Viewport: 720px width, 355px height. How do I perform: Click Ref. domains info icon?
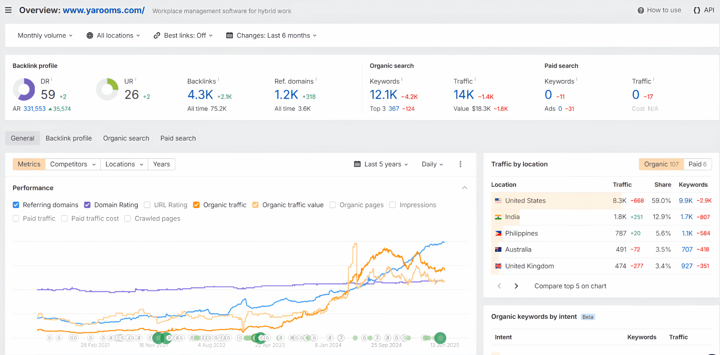(316, 79)
